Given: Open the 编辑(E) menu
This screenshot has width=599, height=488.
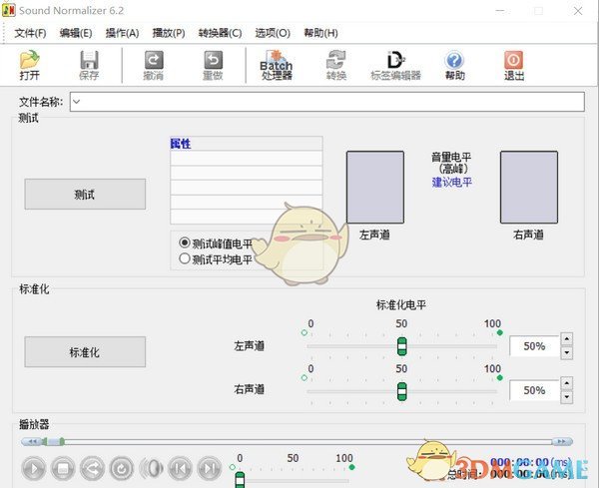Looking at the screenshot, I should click(76, 33).
